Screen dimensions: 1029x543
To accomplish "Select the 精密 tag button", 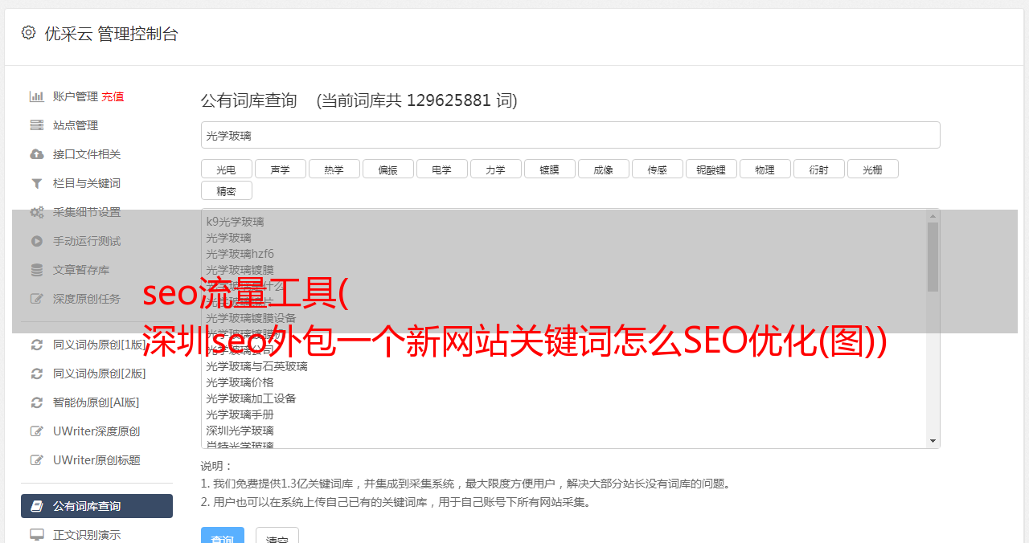I will point(226,190).
